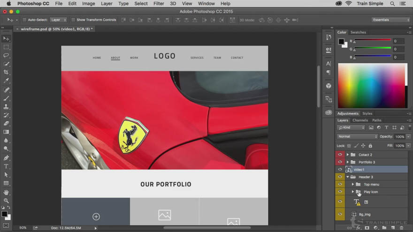Select the Eraser tool

tap(6, 124)
